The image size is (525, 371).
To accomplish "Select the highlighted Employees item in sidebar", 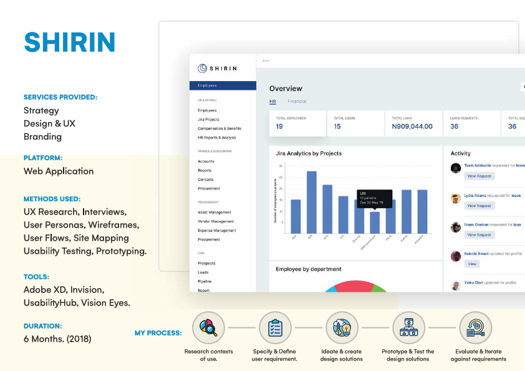I will click(x=223, y=85).
